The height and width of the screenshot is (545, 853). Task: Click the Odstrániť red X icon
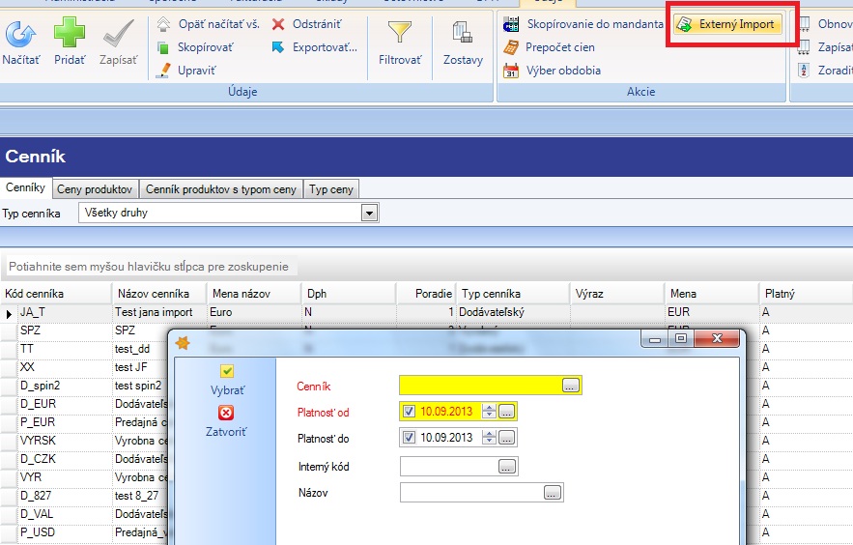(278, 24)
